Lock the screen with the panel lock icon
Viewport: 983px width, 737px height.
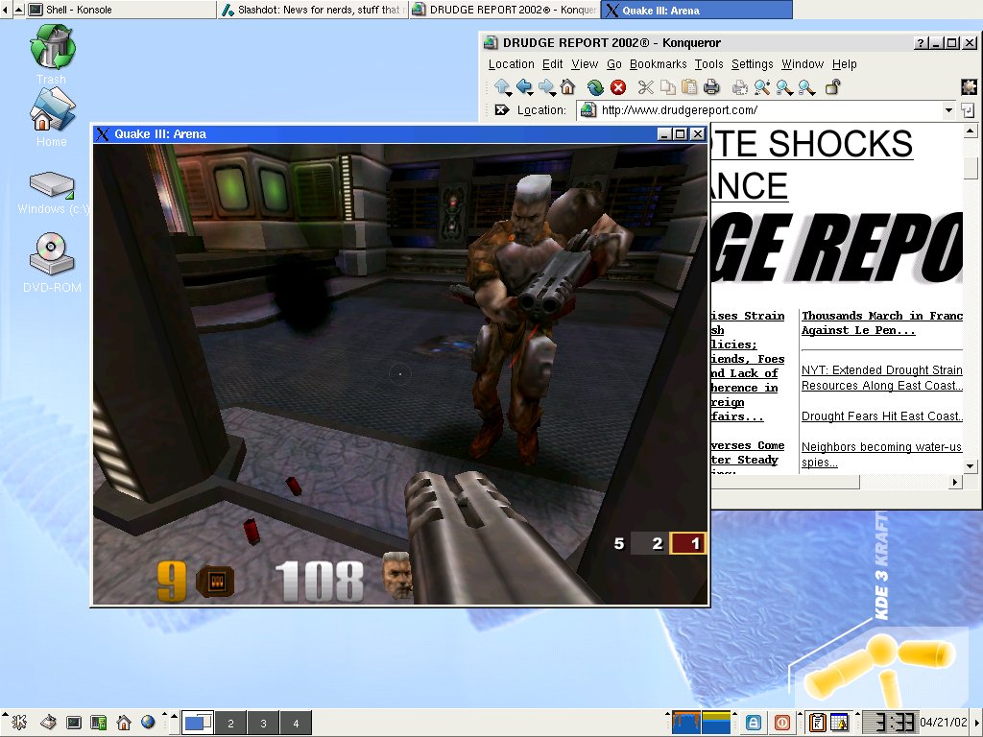pyautogui.click(x=755, y=723)
